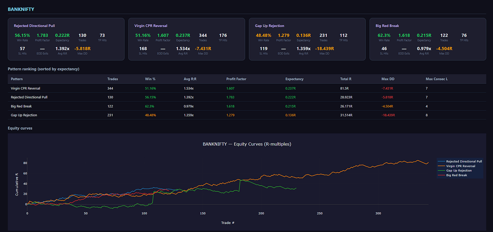This screenshot has width=493, height=232.
Task: Click the 119 SL Hits value
Action: click(264, 49)
